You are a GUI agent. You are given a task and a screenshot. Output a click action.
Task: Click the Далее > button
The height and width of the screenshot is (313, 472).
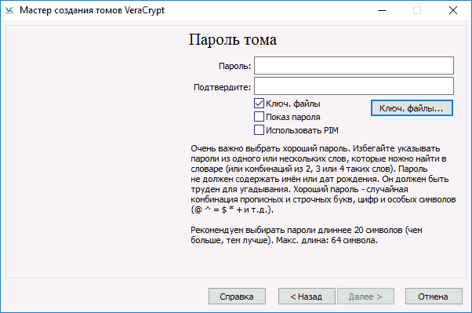[x=365, y=297]
